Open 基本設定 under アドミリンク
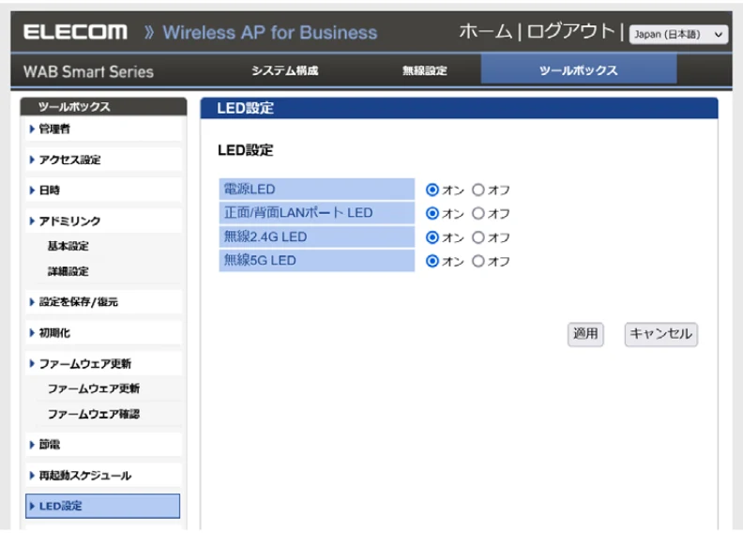 coord(68,247)
